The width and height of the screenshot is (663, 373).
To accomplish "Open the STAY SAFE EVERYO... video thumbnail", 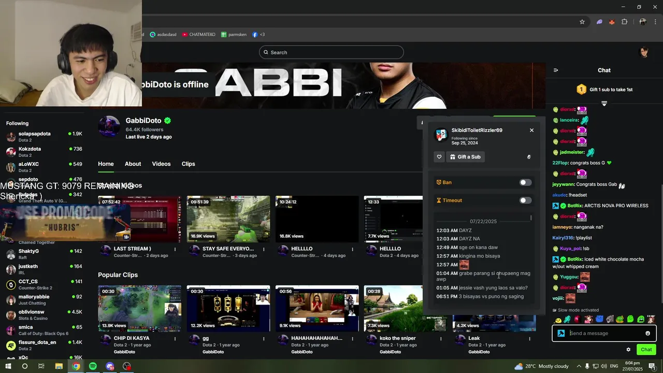I will (x=228, y=219).
